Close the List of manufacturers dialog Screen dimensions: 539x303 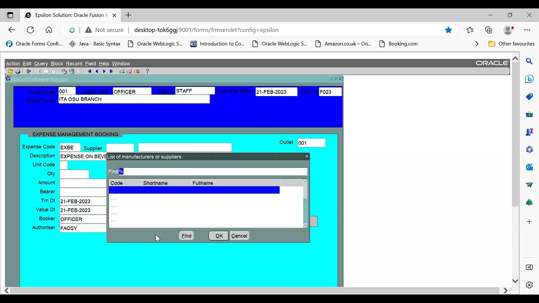[307, 157]
